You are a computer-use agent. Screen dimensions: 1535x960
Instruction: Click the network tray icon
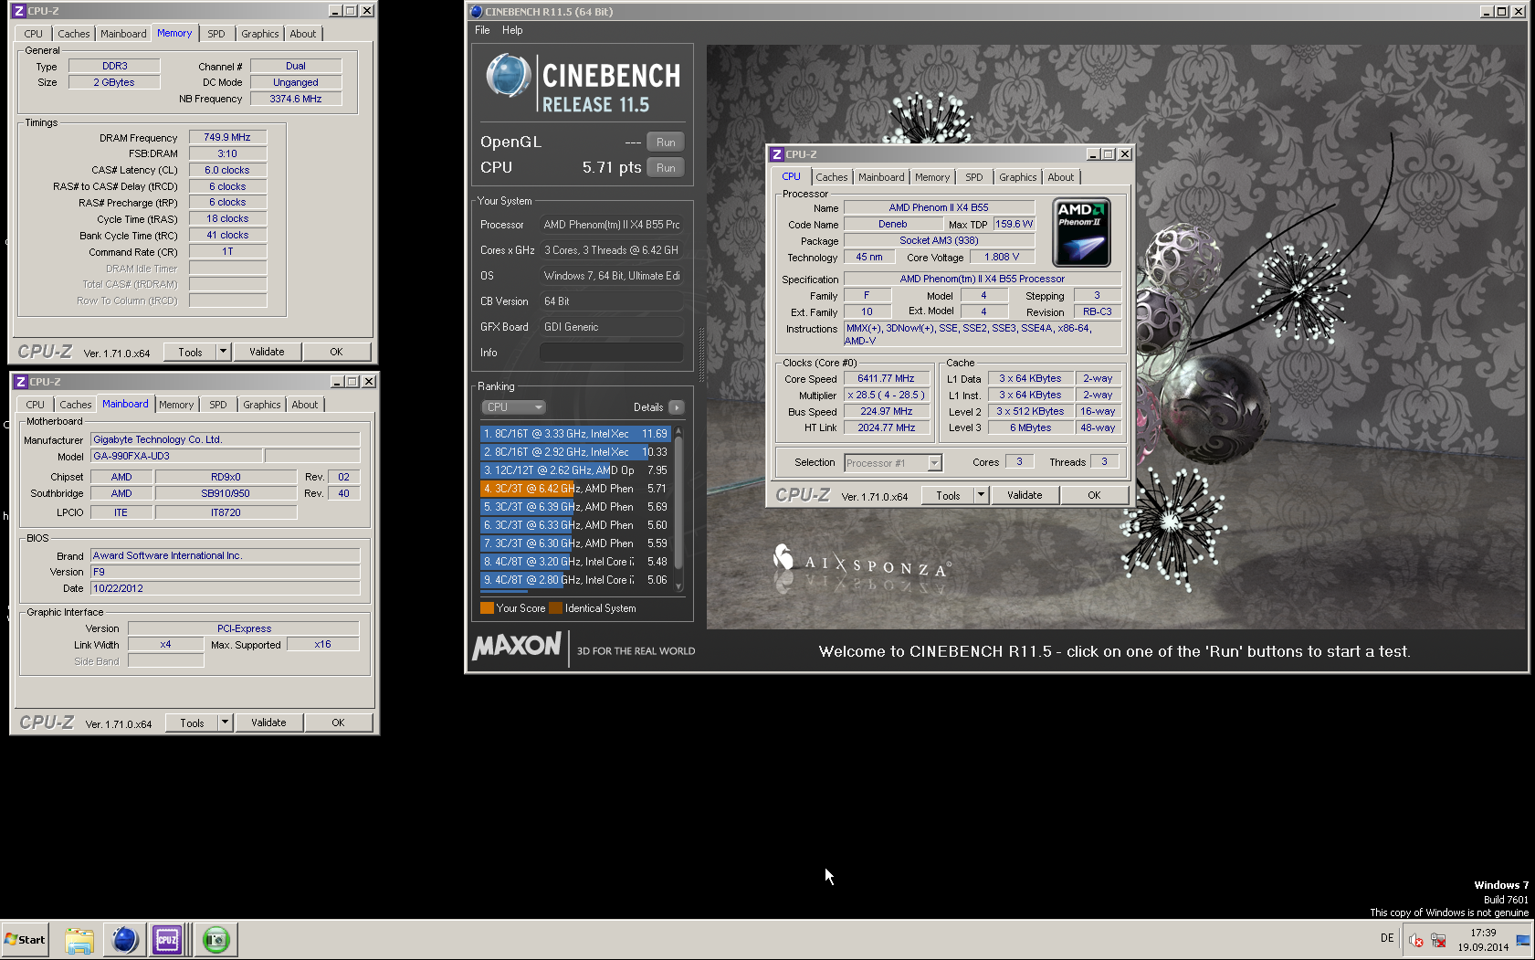click(x=1439, y=940)
